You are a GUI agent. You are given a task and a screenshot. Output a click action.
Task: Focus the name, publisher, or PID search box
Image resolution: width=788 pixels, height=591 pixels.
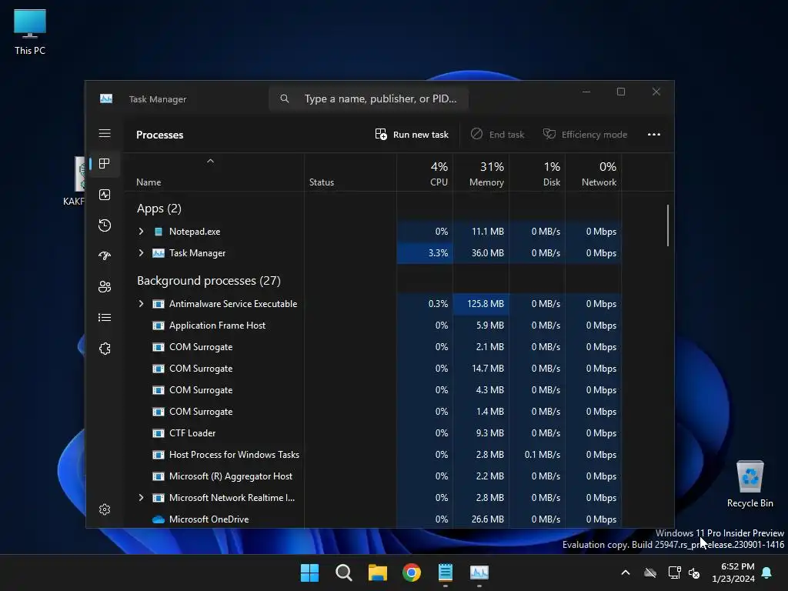pyautogui.click(x=369, y=98)
